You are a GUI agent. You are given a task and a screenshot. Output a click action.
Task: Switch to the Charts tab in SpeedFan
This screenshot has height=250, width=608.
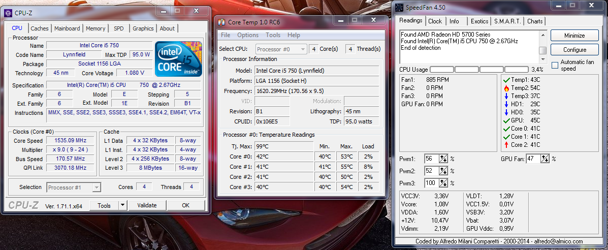[x=535, y=21]
